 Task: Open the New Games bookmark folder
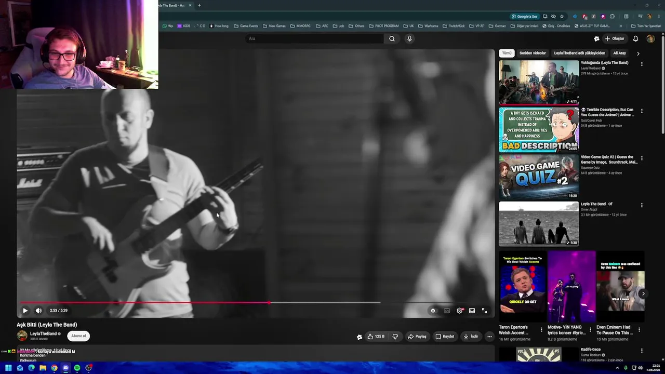coord(274,26)
